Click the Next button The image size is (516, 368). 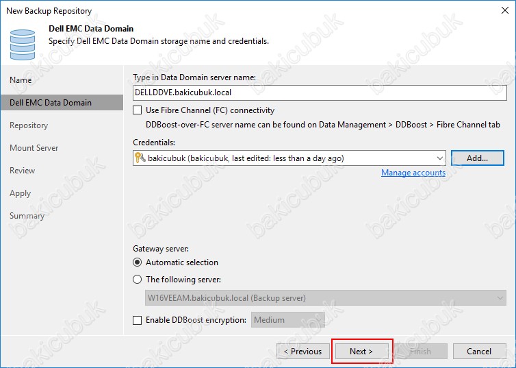(x=361, y=352)
